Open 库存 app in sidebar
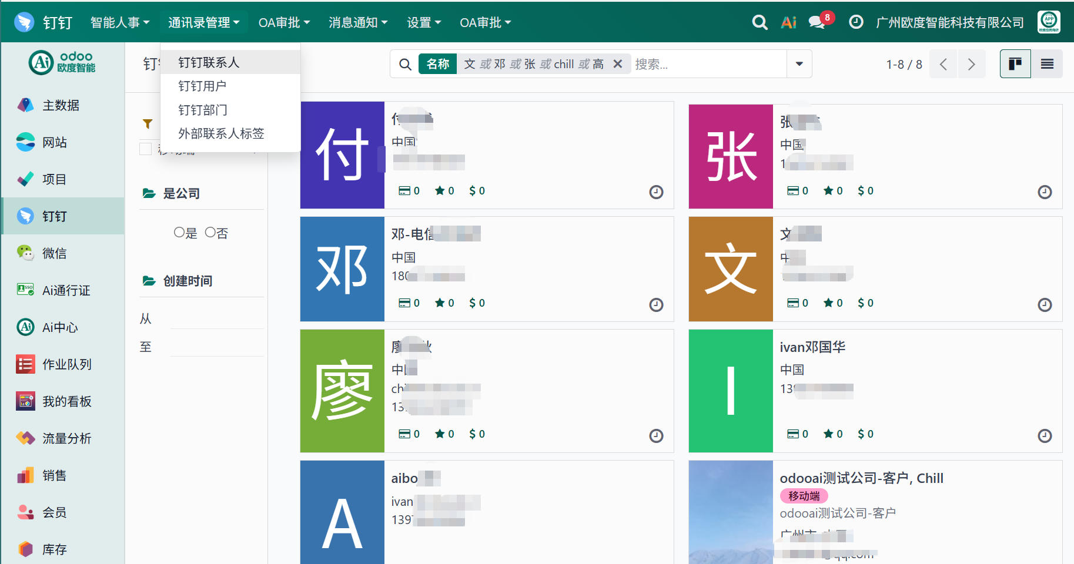 tap(62, 549)
